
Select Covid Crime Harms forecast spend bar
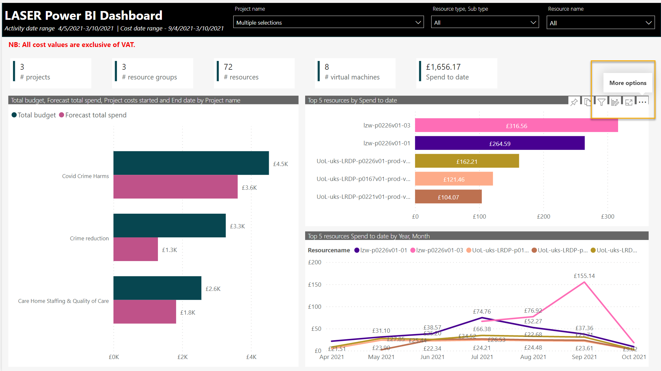point(175,187)
